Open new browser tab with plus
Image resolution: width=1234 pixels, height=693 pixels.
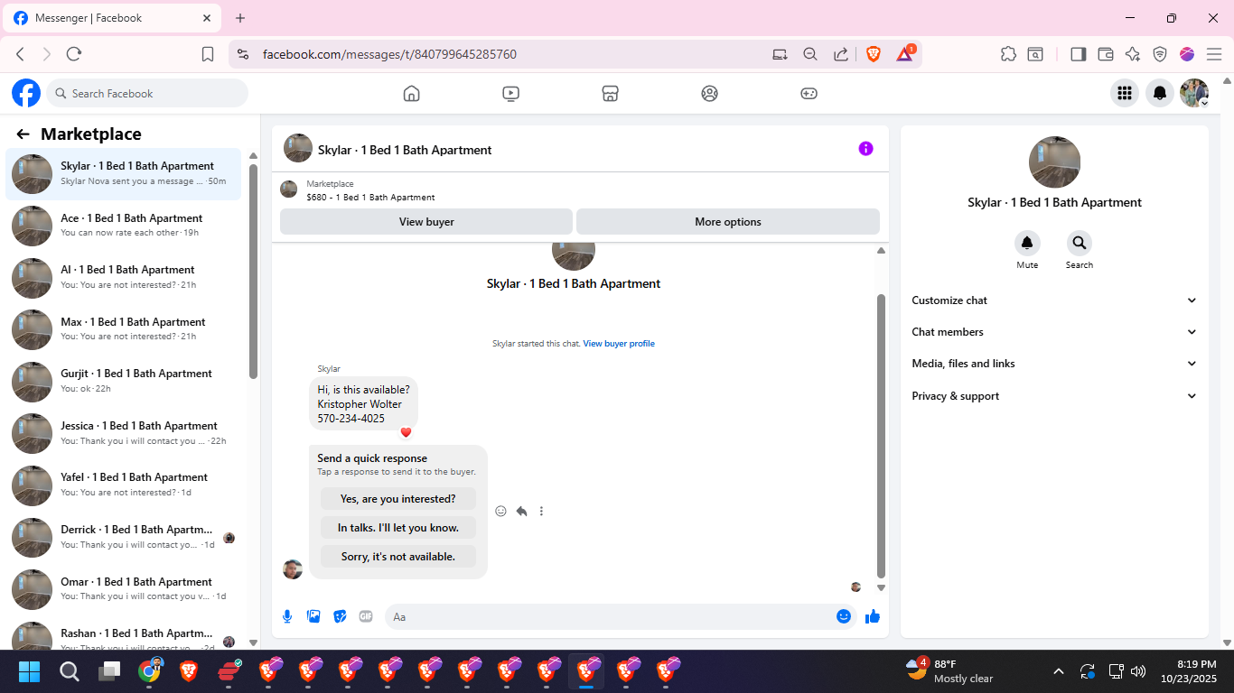coord(240,18)
